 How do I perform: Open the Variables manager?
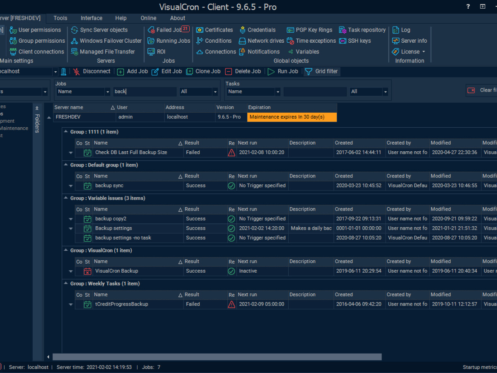(x=304, y=51)
